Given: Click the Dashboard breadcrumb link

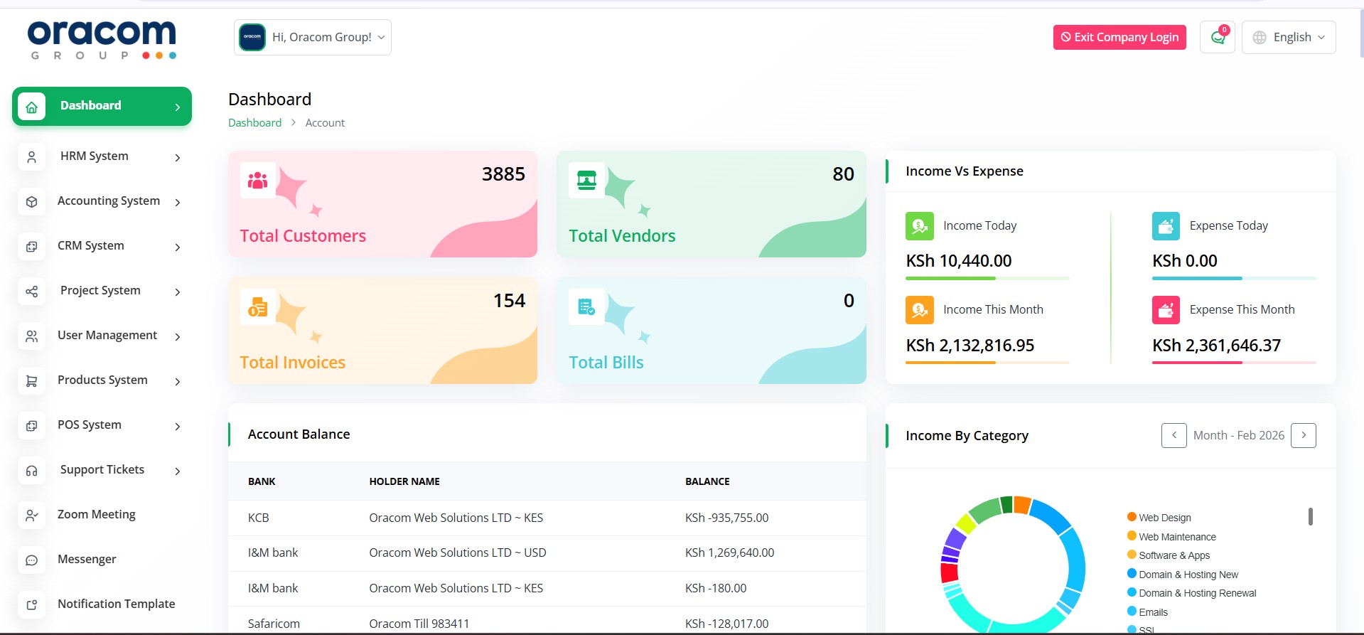Looking at the screenshot, I should [254, 123].
